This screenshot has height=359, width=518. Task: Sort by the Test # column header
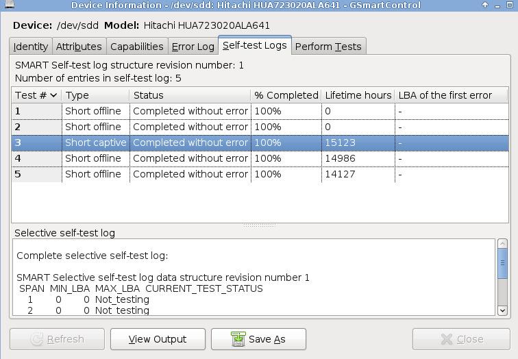coord(36,95)
